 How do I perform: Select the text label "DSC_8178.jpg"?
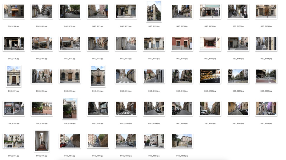tap(266, 26)
